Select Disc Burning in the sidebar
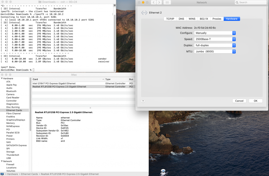Viewport: 269px width, 176px height. click(13, 107)
